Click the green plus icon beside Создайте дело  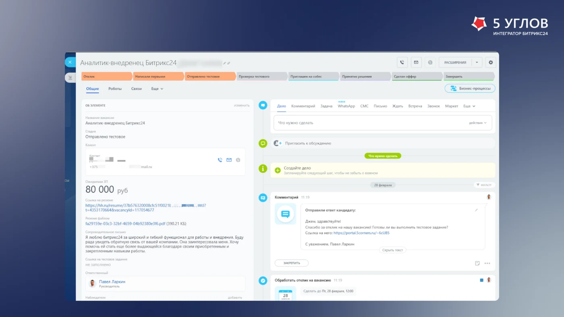[x=278, y=170]
